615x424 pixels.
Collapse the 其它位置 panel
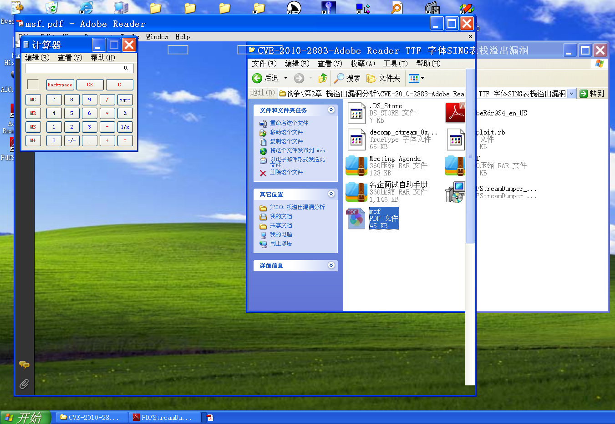click(x=331, y=194)
